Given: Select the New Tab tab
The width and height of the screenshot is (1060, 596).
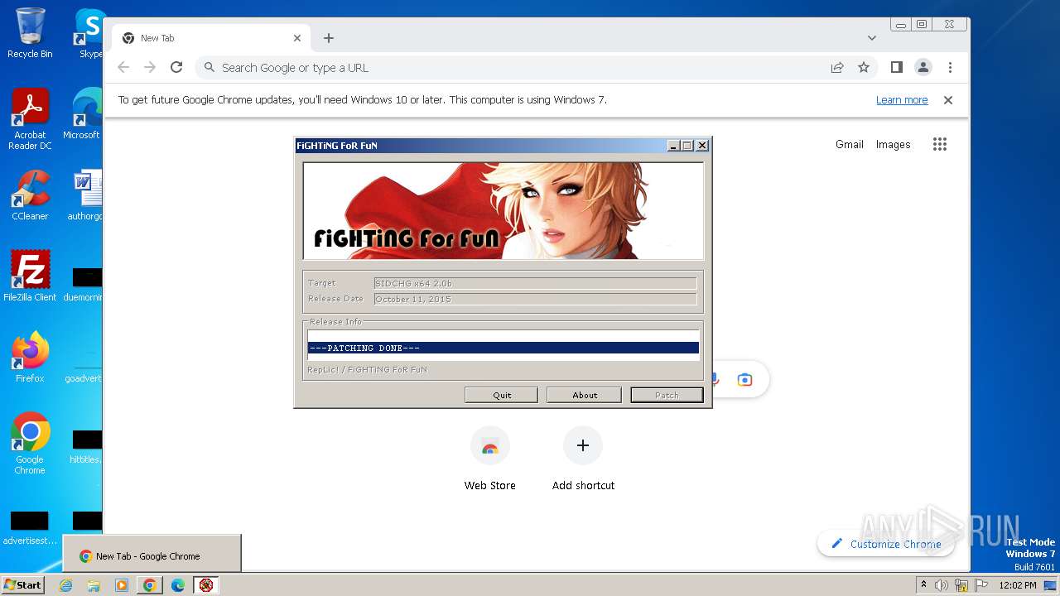Looking at the screenshot, I should 211,38.
